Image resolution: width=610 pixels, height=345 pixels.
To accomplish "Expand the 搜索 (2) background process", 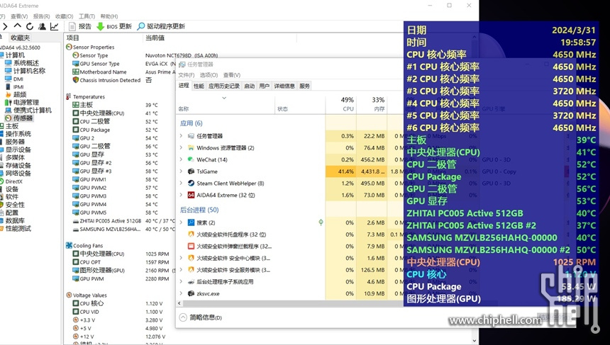I will click(x=181, y=222).
